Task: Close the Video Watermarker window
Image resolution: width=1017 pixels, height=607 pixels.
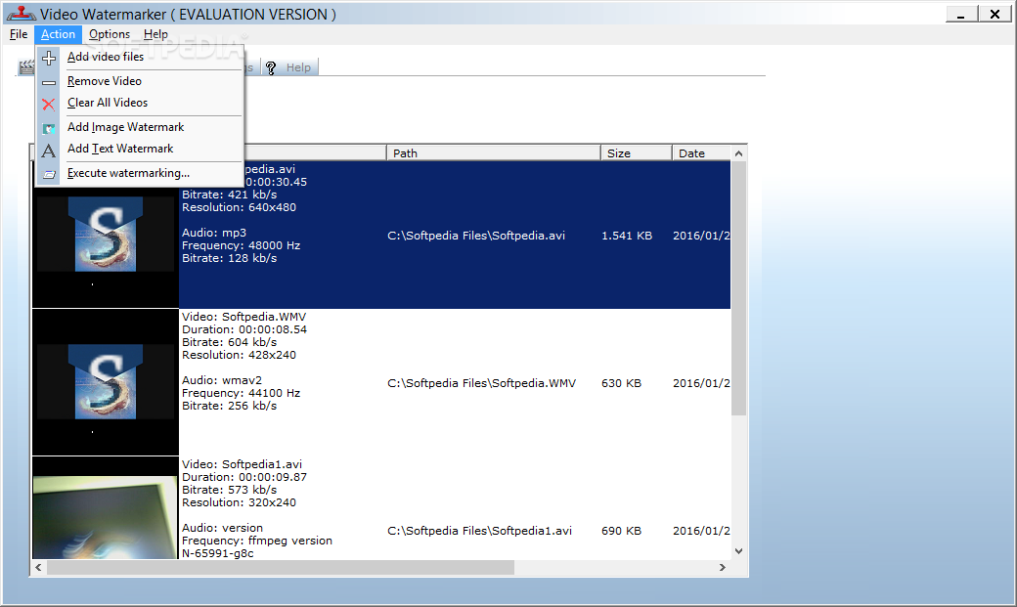Action: pos(995,14)
